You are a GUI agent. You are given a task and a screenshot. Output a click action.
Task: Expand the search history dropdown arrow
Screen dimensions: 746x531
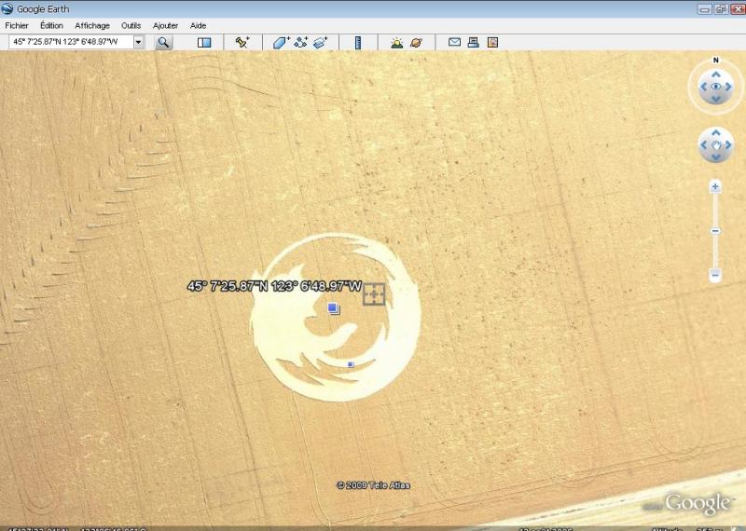138,42
